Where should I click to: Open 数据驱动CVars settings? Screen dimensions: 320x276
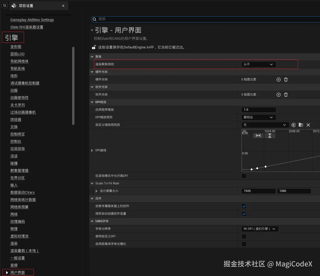click(x=22, y=192)
